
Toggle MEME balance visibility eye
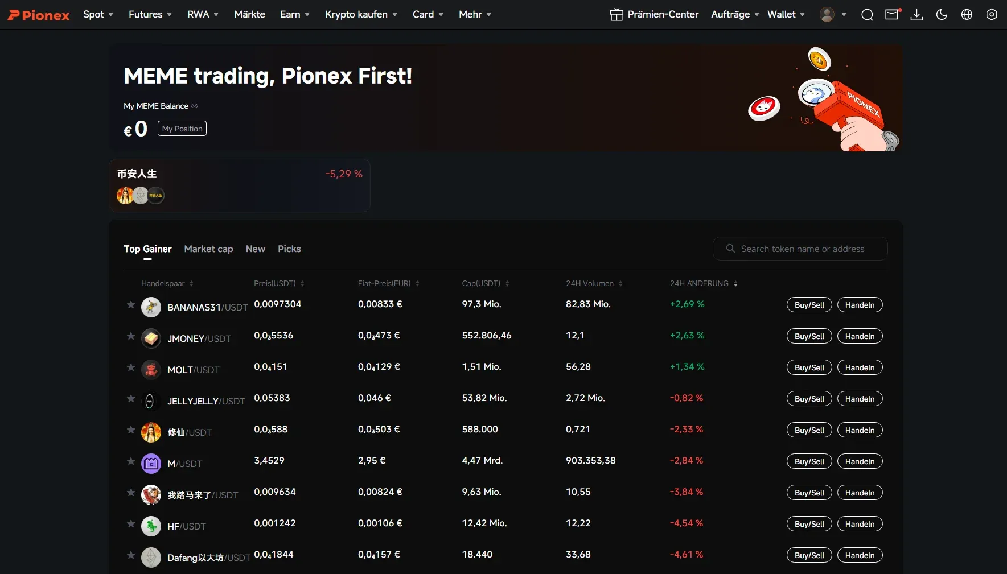pyautogui.click(x=194, y=106)
